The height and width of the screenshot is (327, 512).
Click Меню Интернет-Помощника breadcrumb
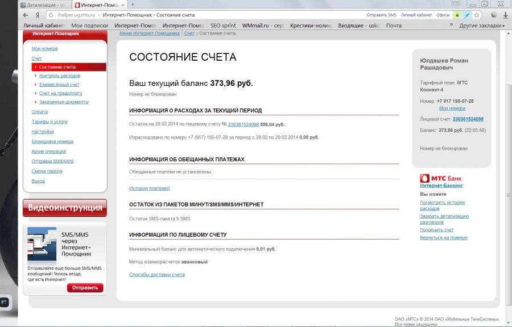[150, 33]
